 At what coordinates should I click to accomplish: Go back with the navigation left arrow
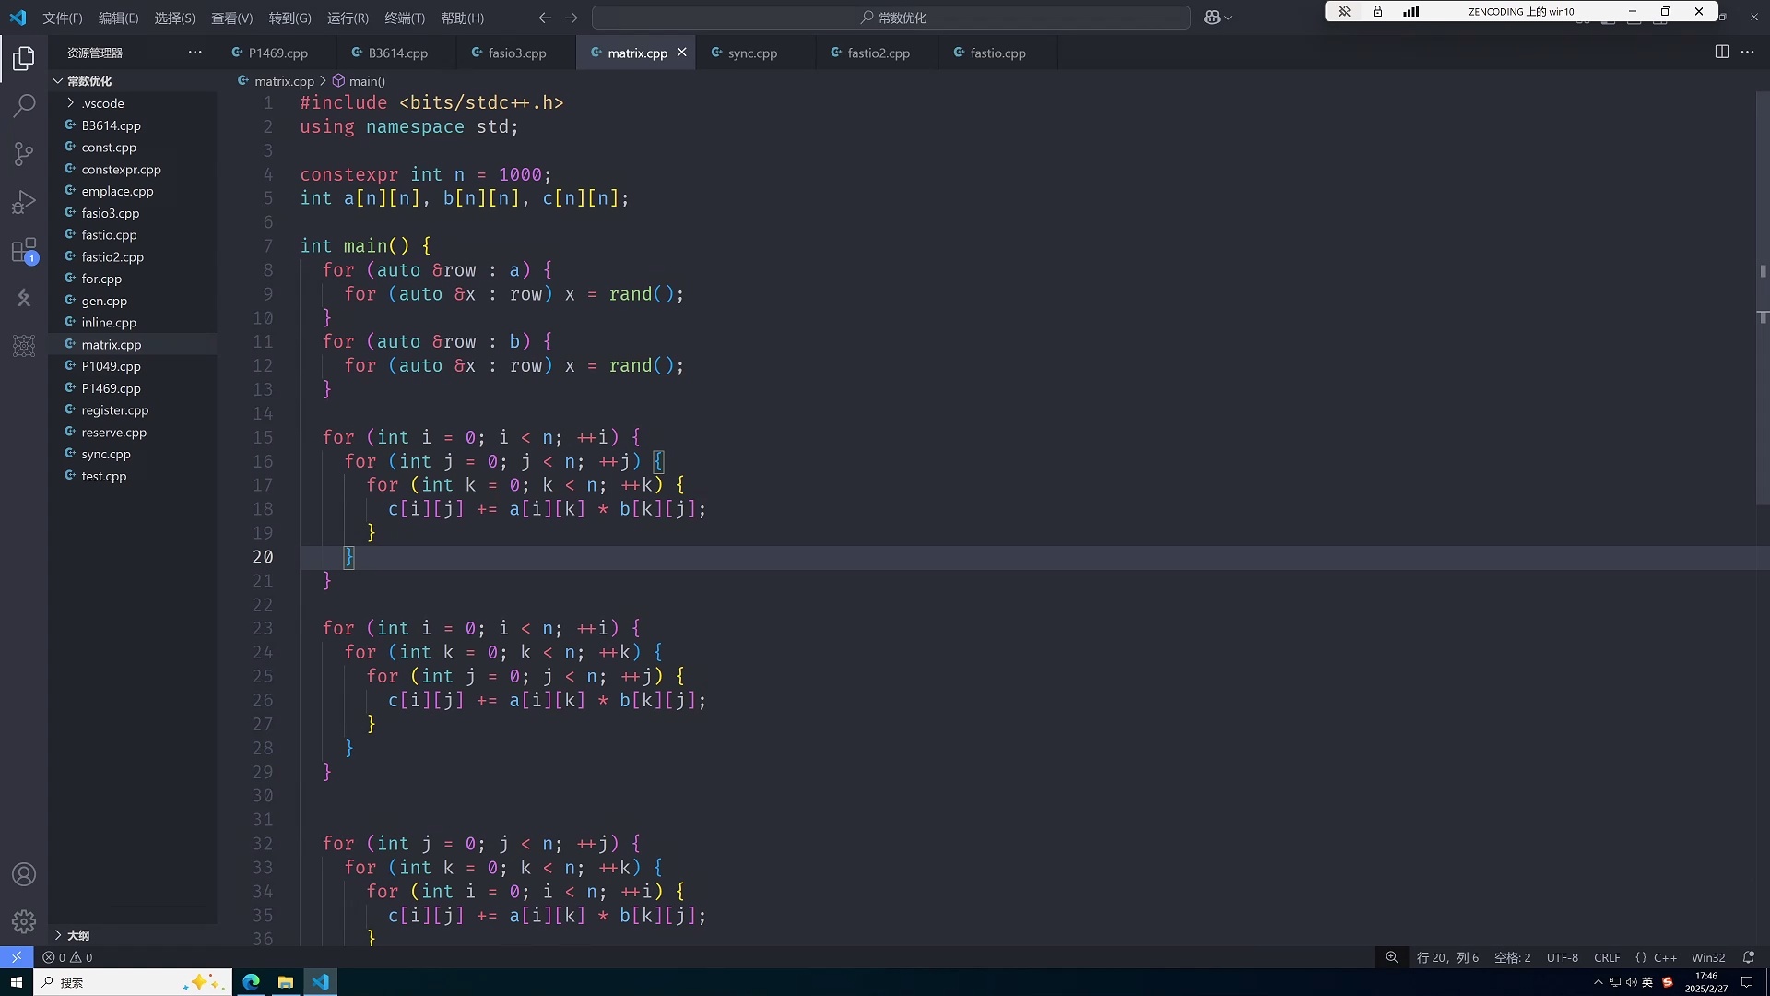coord(545,18)
